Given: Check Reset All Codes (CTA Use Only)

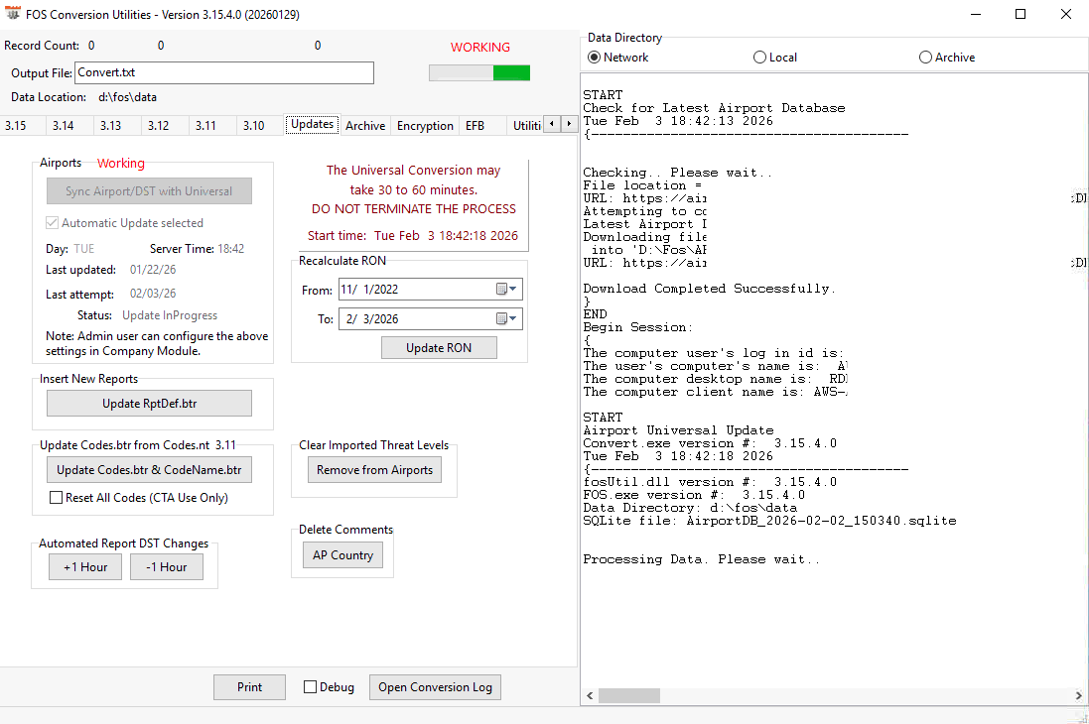Looking at the screenshot, I should pos(57,498).
